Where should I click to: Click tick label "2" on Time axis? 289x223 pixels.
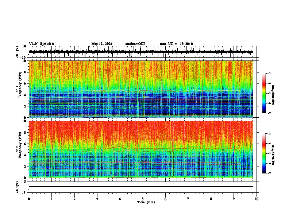click(74, 199)
